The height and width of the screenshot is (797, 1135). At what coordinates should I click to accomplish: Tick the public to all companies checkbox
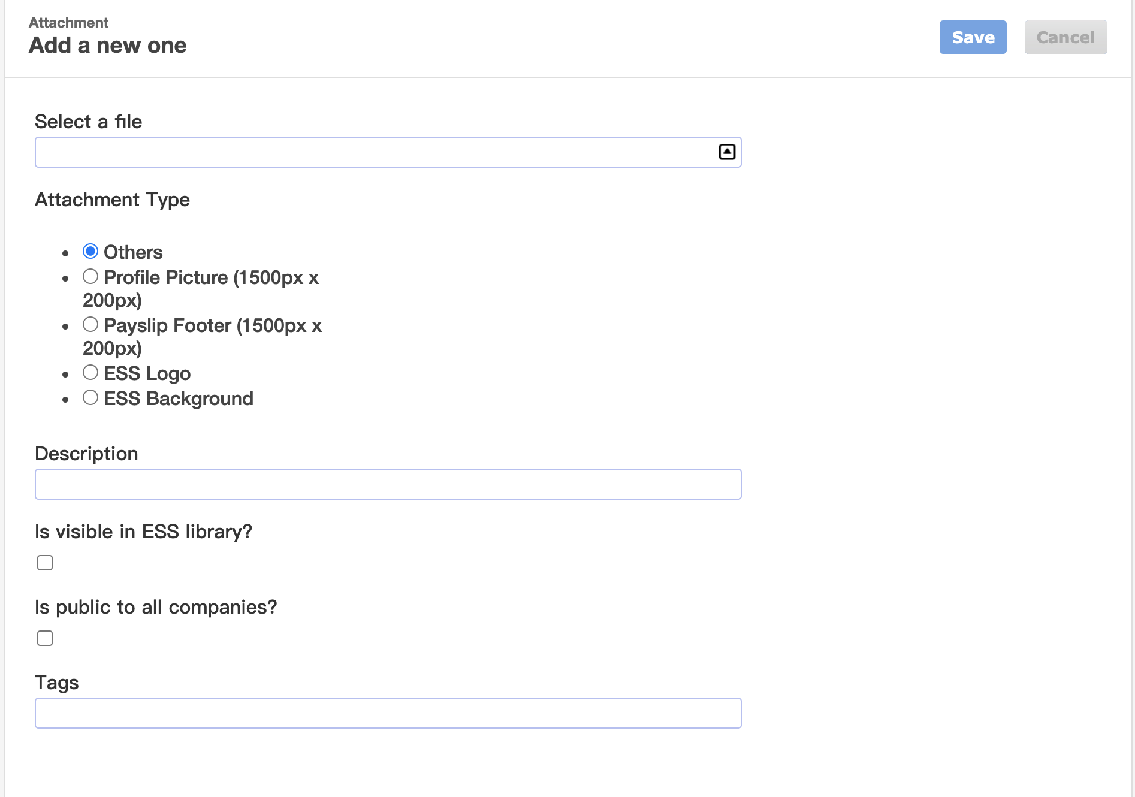click(45, 638)
